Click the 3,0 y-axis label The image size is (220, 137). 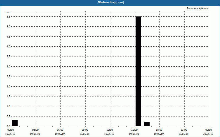click(x=9, y=67)
